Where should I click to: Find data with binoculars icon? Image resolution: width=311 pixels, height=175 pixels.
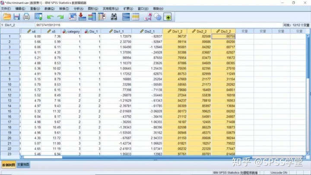click(x=114, y=17)
